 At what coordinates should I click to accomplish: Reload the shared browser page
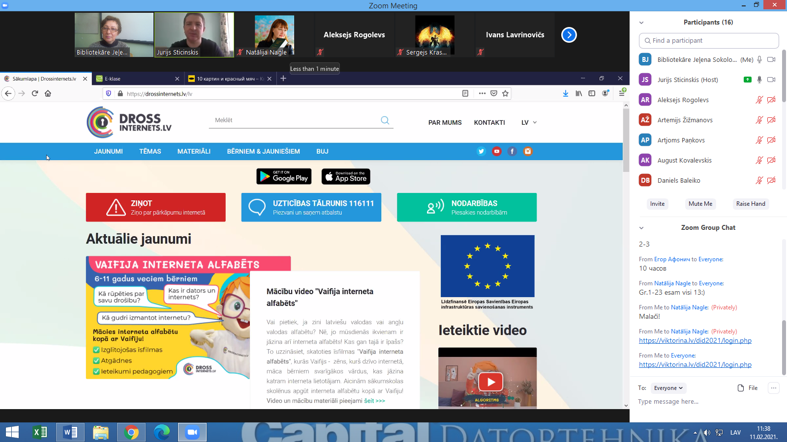35,93
